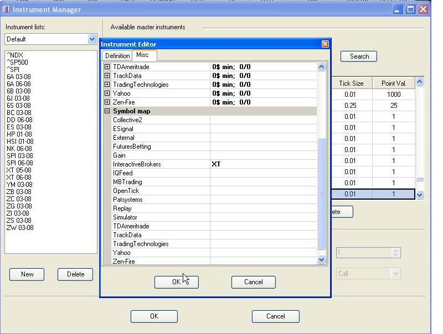Open the disabled Call dropdown
The image size is (443, 334).
coord(395,273)
